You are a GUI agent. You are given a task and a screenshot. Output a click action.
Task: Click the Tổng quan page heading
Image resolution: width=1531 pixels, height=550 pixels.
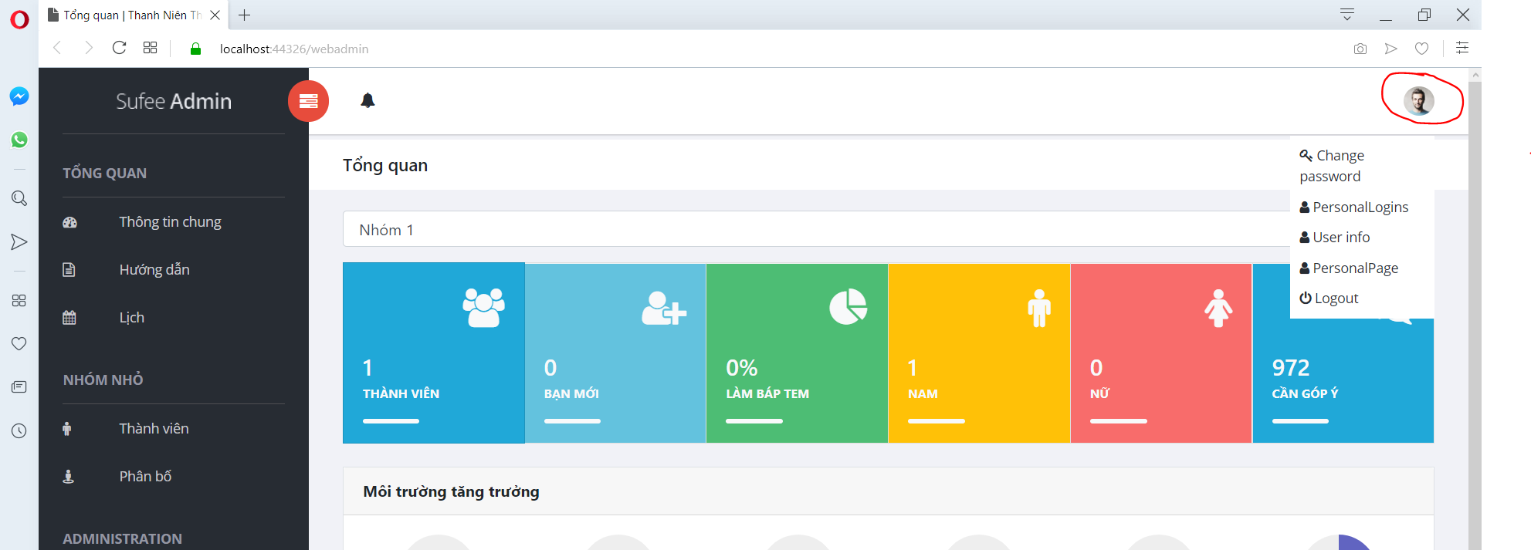(385, 165)
